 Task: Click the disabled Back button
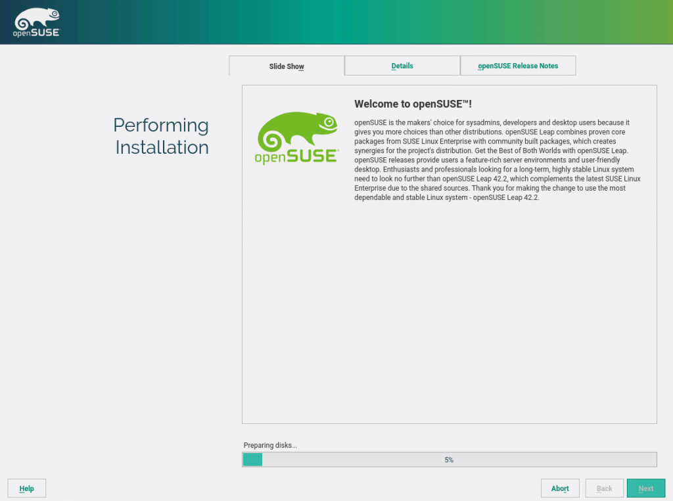[x=604, y=488]
